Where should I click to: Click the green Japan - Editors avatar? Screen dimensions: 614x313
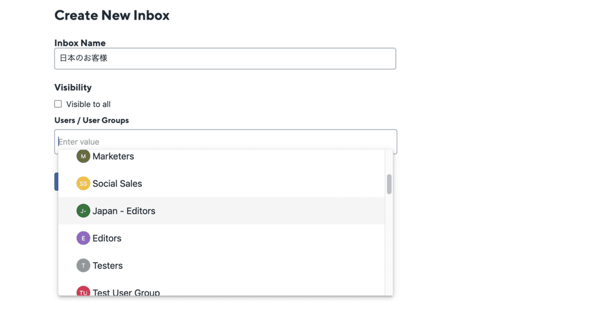tap(83, 211)
